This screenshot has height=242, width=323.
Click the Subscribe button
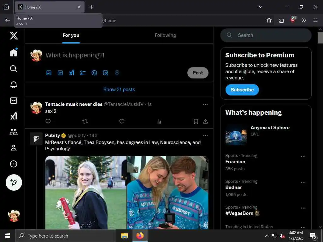(x=242, y=90)
